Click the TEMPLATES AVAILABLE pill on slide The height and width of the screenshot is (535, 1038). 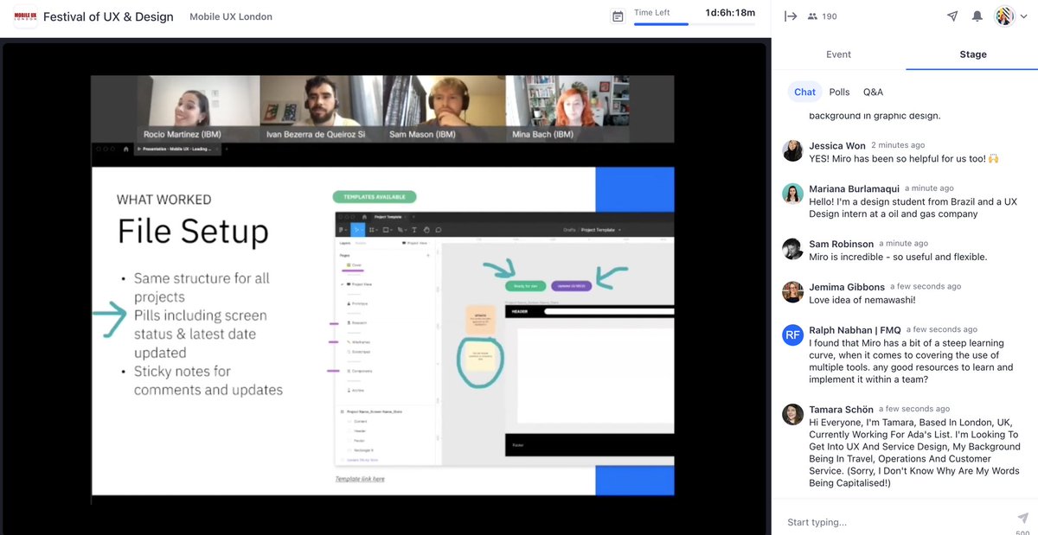coord(375,197)
